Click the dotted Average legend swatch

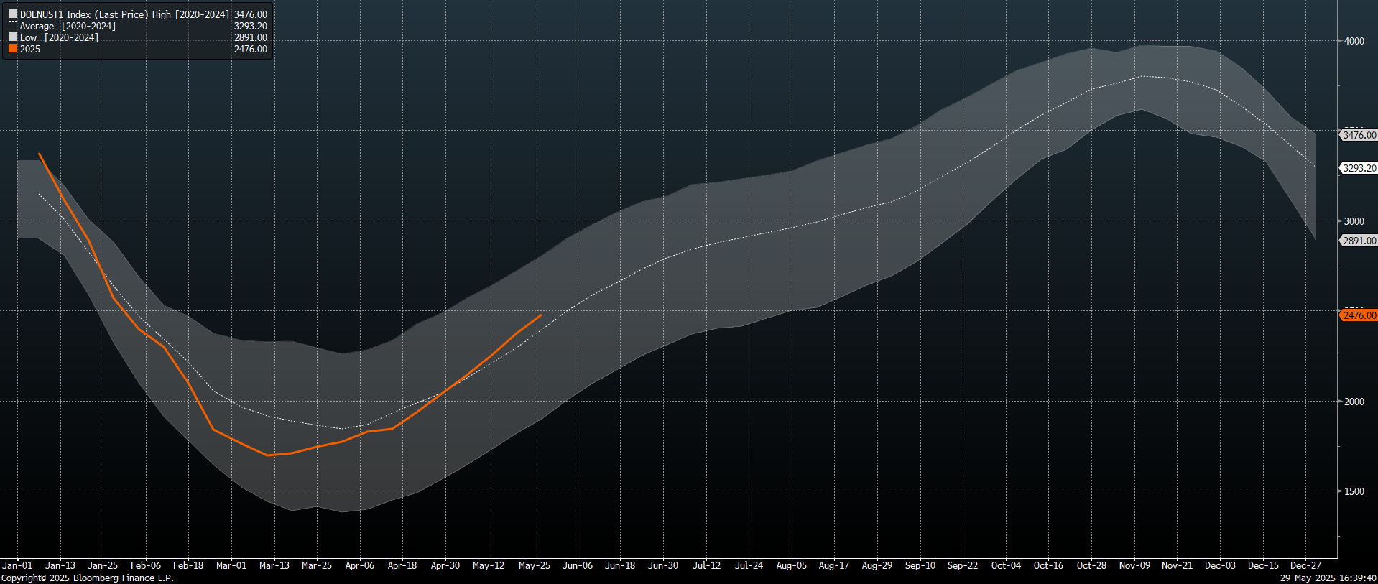(x=13, y=25)
